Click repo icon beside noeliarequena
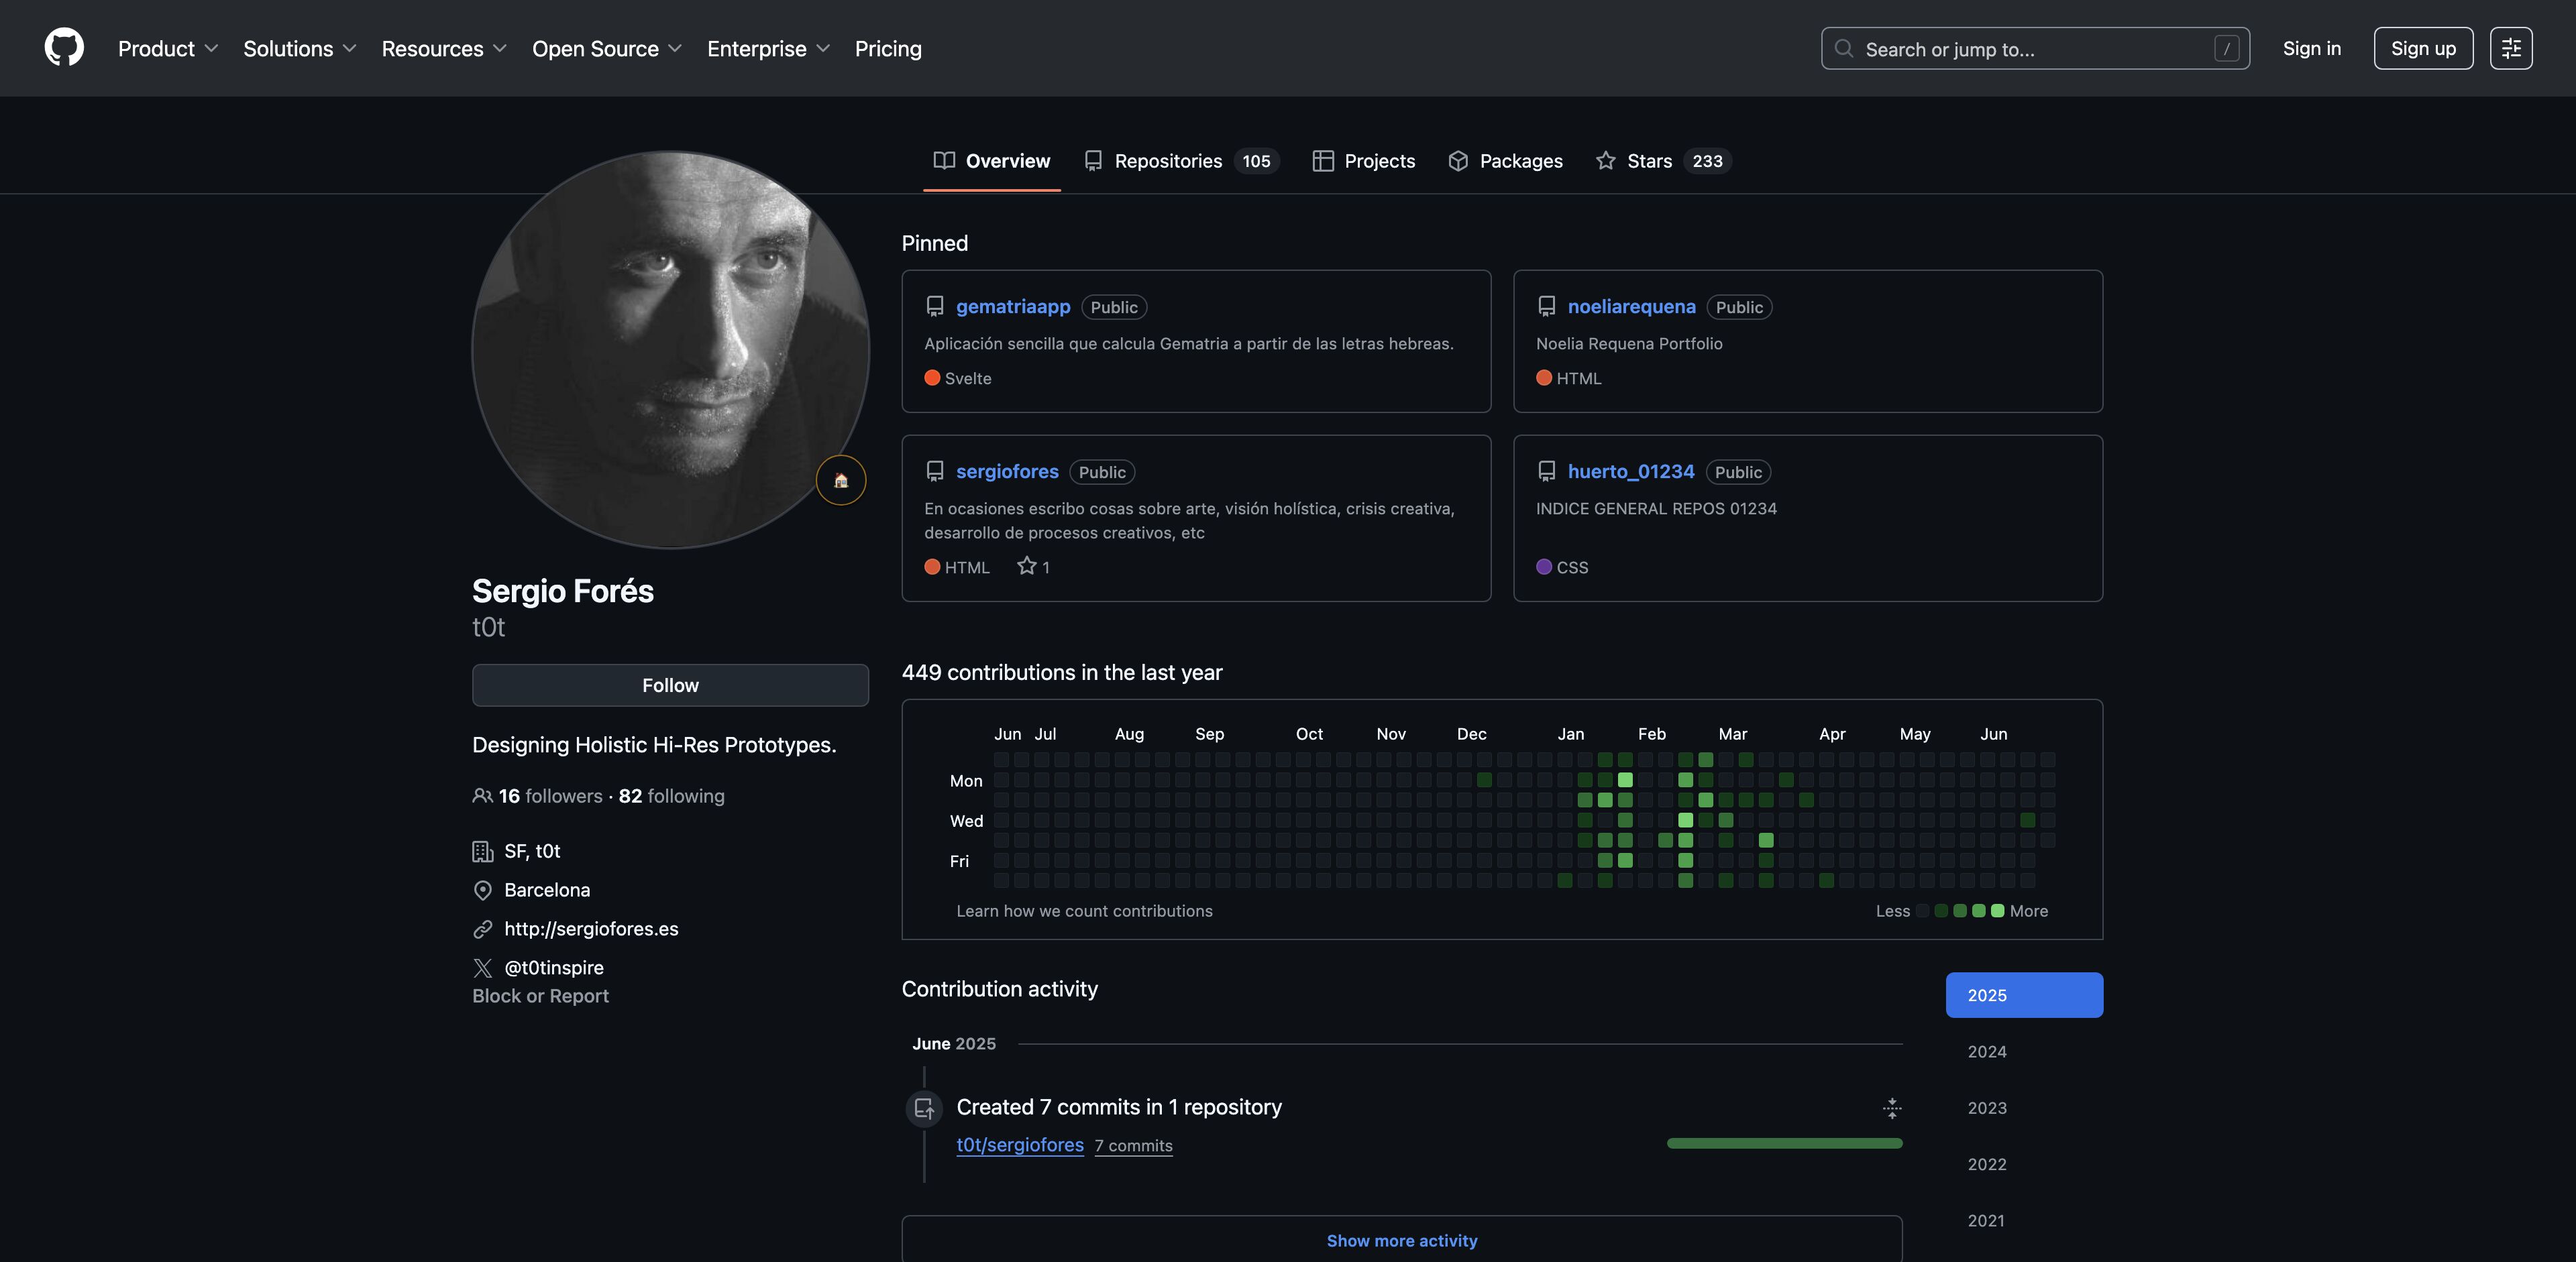 click(1547, 306)
